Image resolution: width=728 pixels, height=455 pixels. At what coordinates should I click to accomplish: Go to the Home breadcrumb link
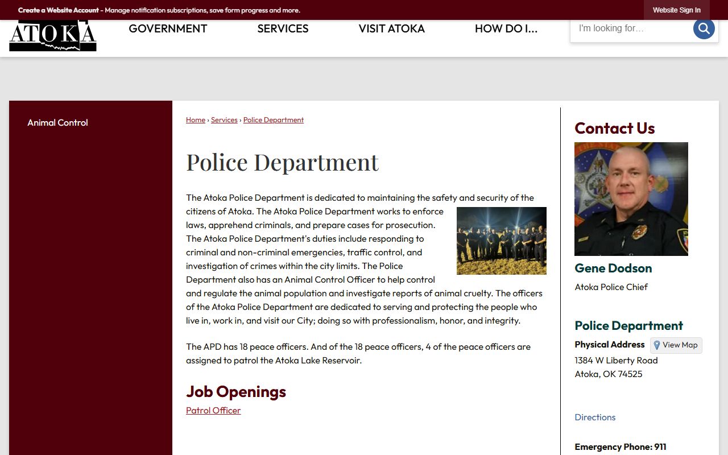pyautogui.click(x=196, y=120)
